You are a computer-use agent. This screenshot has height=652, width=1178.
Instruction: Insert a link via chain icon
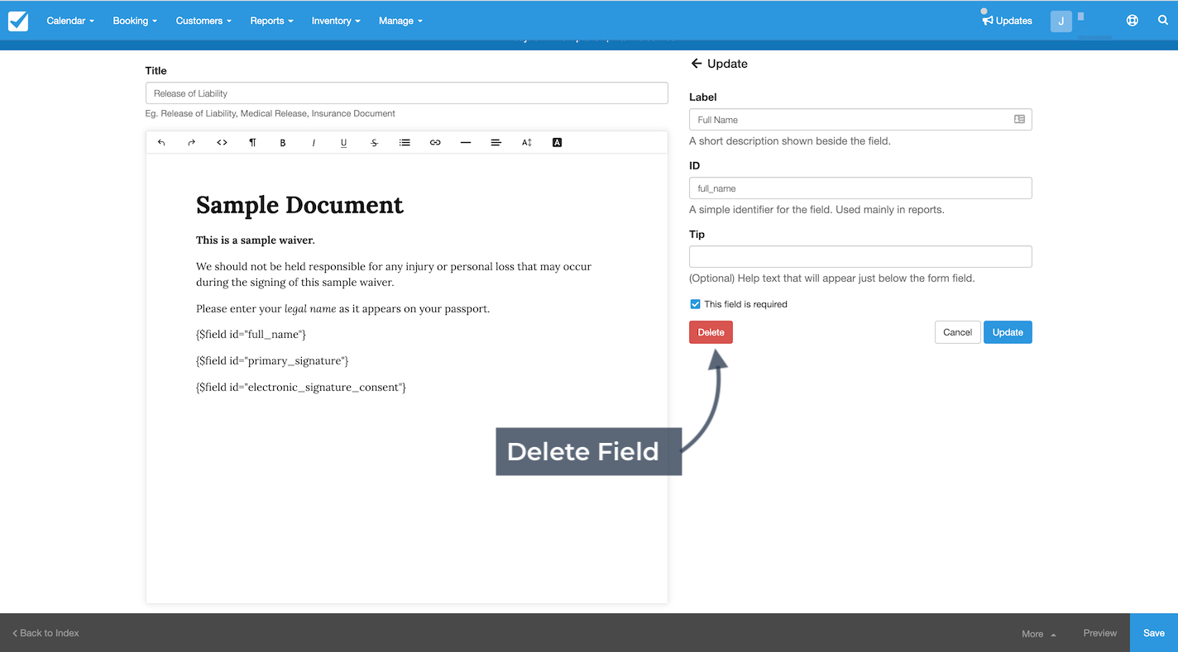(x=435, y=143)
